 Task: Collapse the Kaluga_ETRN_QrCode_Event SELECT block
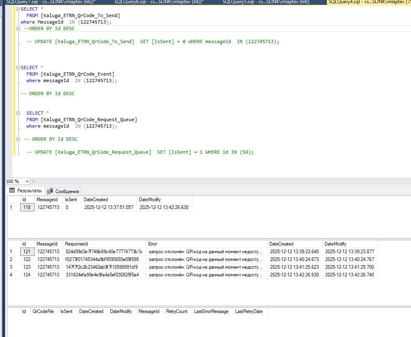point(18,67)
